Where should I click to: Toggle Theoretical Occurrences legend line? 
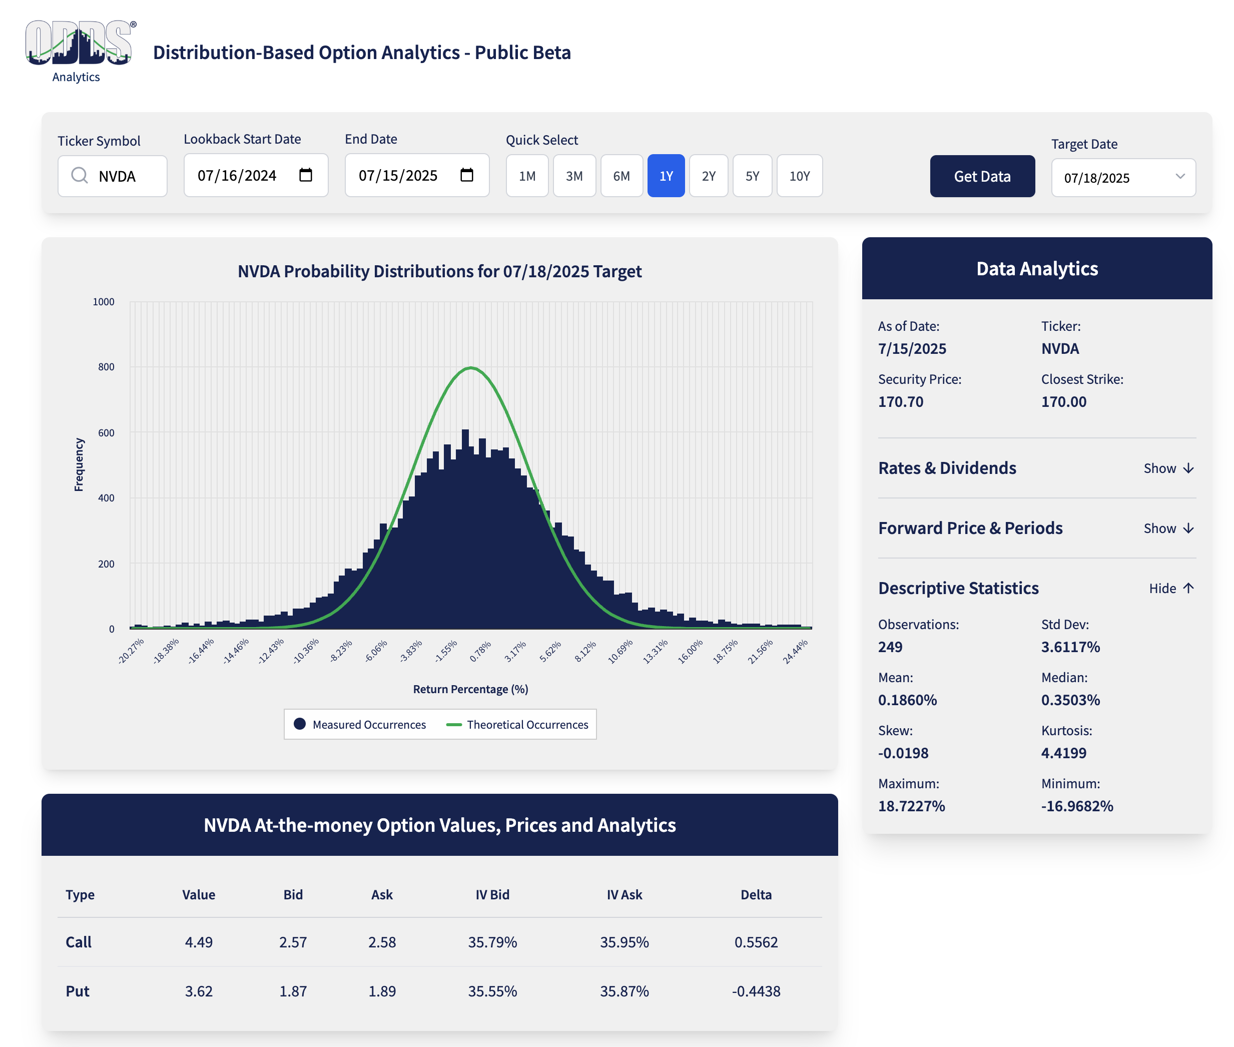click(454, 725)
